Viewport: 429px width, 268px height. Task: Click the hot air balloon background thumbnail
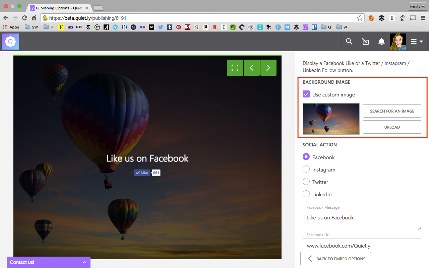[331, 119]
